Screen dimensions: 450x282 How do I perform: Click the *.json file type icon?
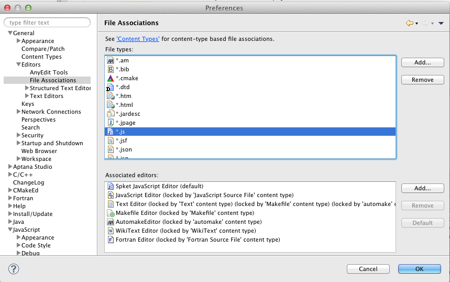[x=111, y=149]
